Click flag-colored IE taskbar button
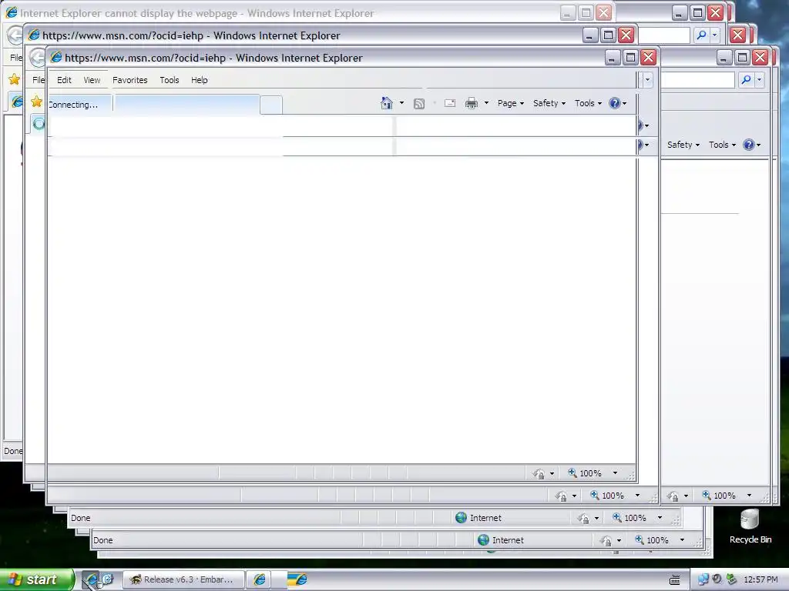The image size is (789, 591). pos(297,579)
